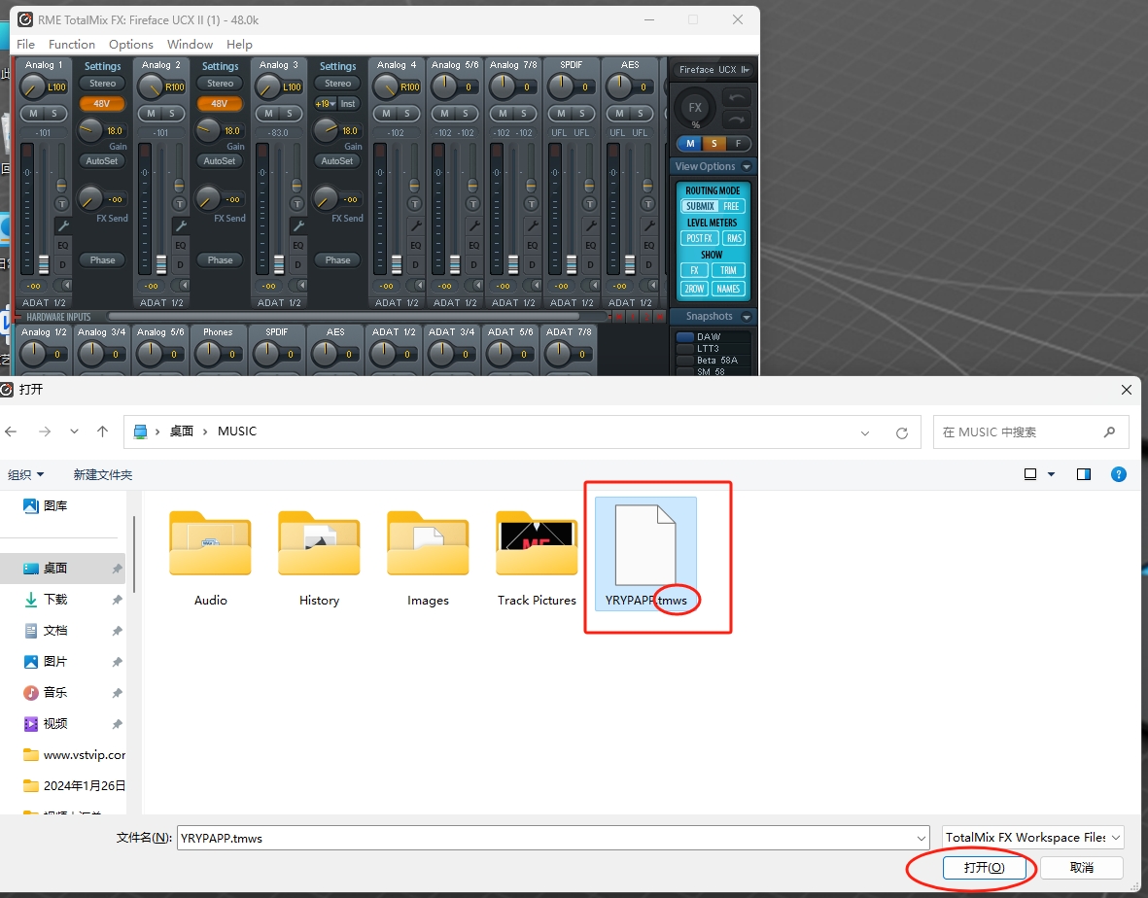
Task: Collapse the Snapshots section
Action: point(747,317)
